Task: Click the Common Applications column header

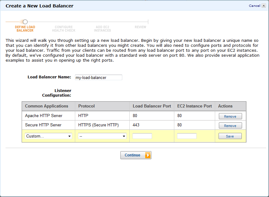Action: 42,106
